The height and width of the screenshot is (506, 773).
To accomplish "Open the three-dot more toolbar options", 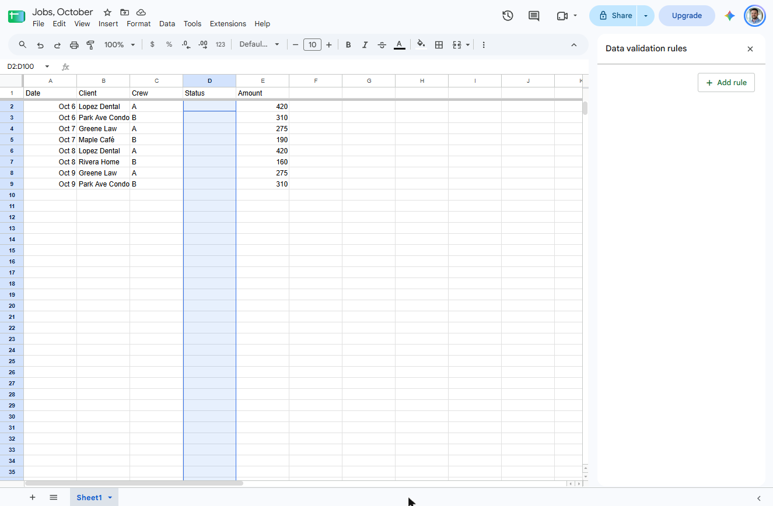I will (x=484, y=44).
